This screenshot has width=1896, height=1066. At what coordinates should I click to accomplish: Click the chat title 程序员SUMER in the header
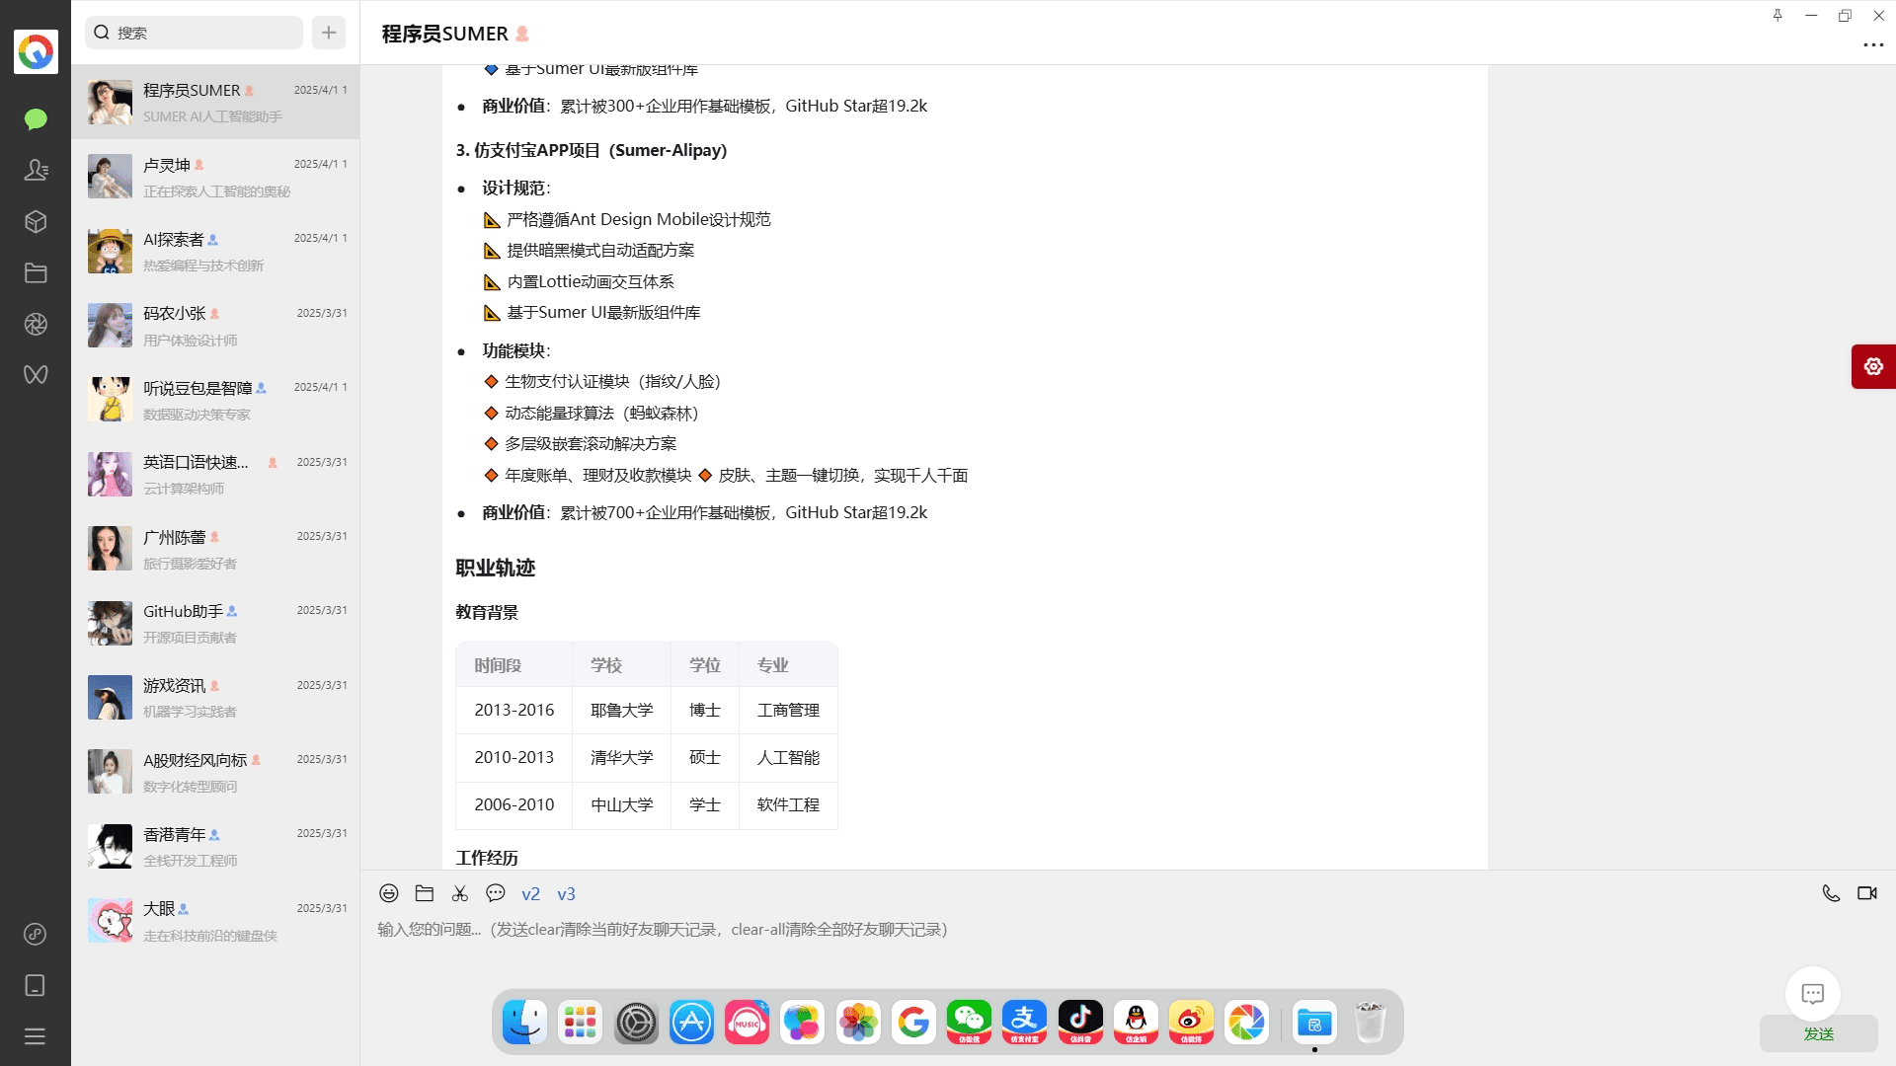pyautogui.click(x=445, y=34)
